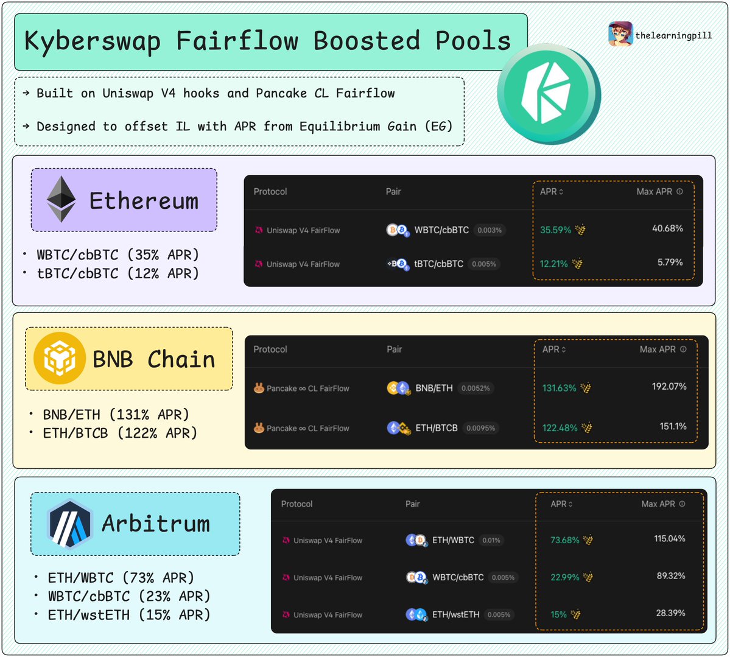Click Max APR info icon in Ethereum table
730x657 pixels.
click(679, 191)
